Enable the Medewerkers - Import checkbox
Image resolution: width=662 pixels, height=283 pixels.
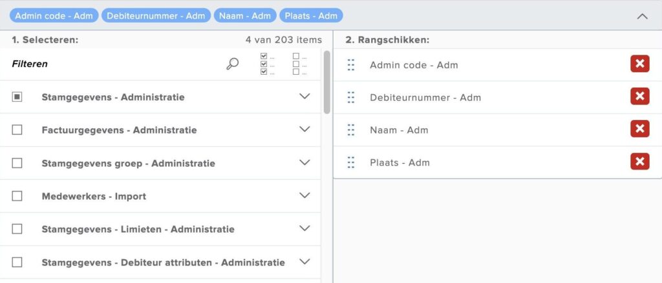click(x=17, y=195)
